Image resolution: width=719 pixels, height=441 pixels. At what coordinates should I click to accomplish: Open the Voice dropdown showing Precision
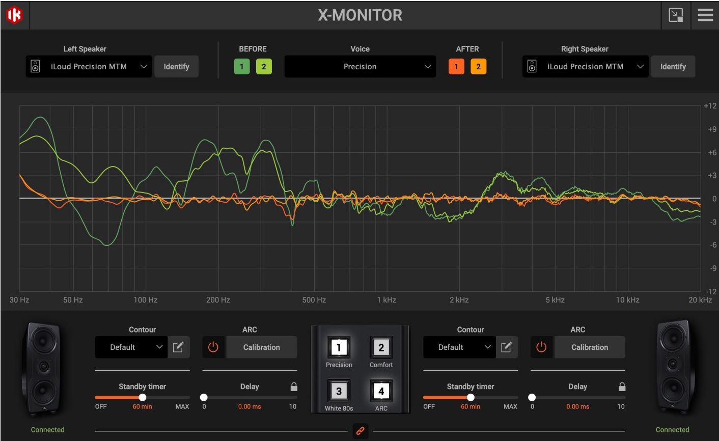(x=359, y=66)
